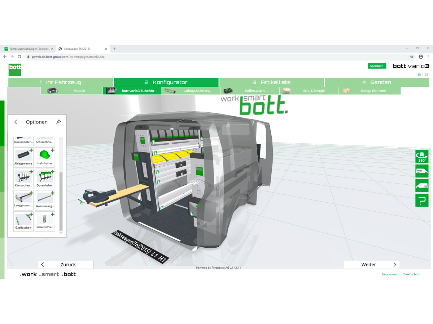Show the van view facing right
The height and width of the screenshot is (324, 433).
tap(422, 171)
